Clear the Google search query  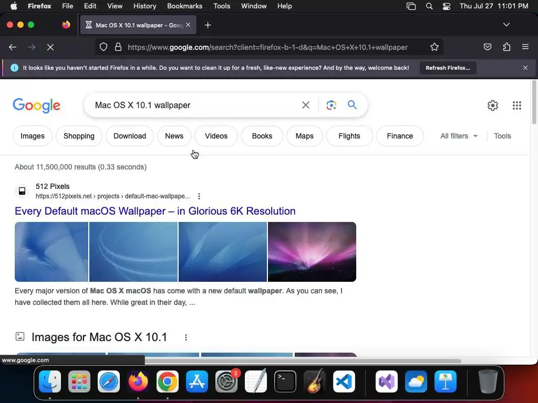(x=305, y=105)
